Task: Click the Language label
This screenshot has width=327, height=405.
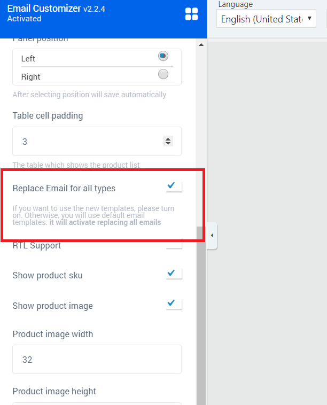Action: pyautogui.click(x=236, y=4)
